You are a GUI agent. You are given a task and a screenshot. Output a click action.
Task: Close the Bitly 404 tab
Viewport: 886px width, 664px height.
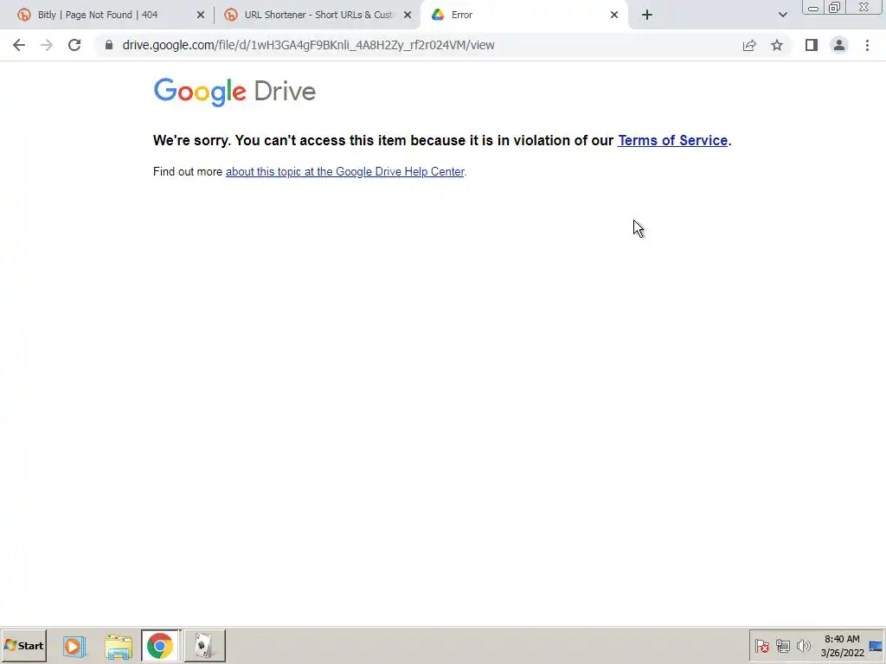pyautogui.click(x=201, y=15)
